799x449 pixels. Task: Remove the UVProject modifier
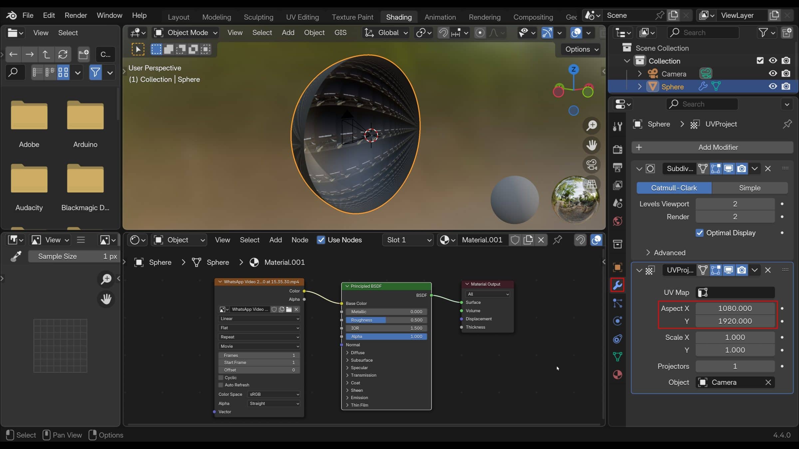pyautogui.click(x=768, y=270)
